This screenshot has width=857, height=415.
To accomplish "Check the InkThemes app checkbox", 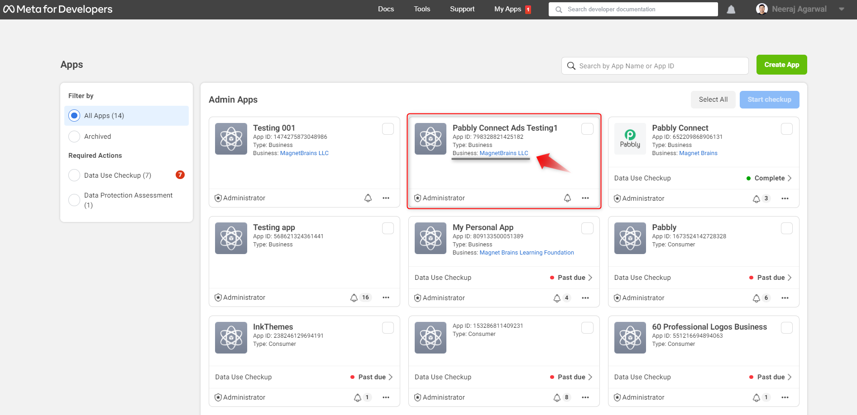I will coord(388,328).
